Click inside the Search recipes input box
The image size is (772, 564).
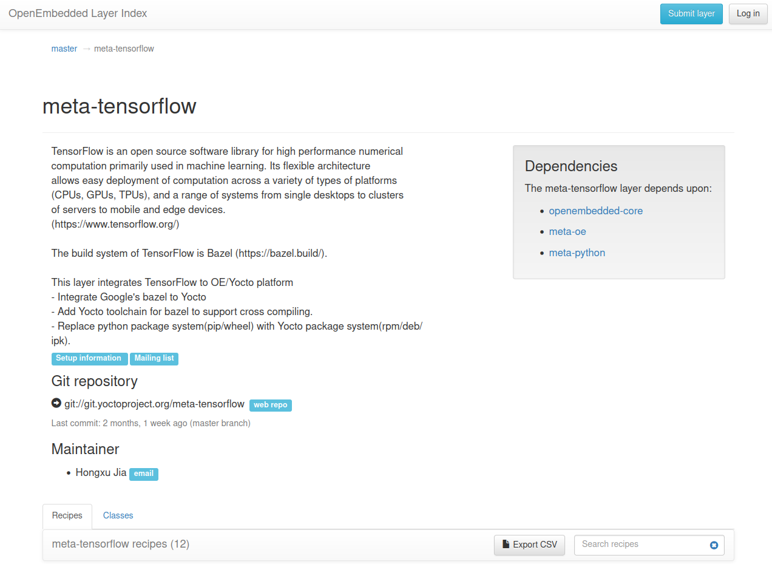(x=637, y=545)
